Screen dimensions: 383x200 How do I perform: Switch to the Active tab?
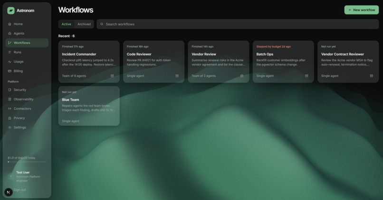(x=66, y=24)
